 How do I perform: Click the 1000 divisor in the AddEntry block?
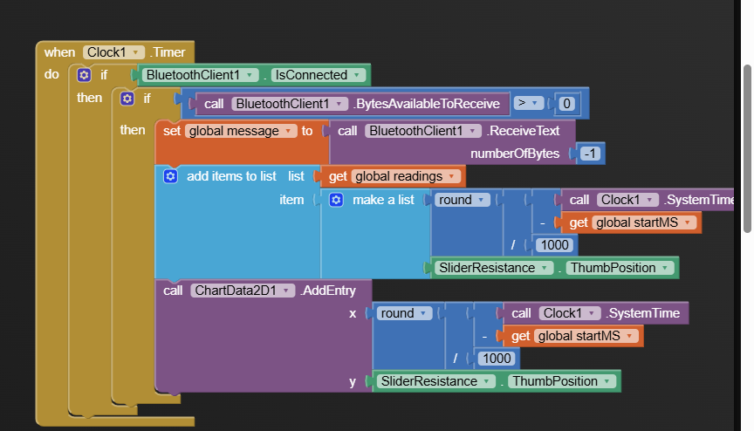(496, 359)
